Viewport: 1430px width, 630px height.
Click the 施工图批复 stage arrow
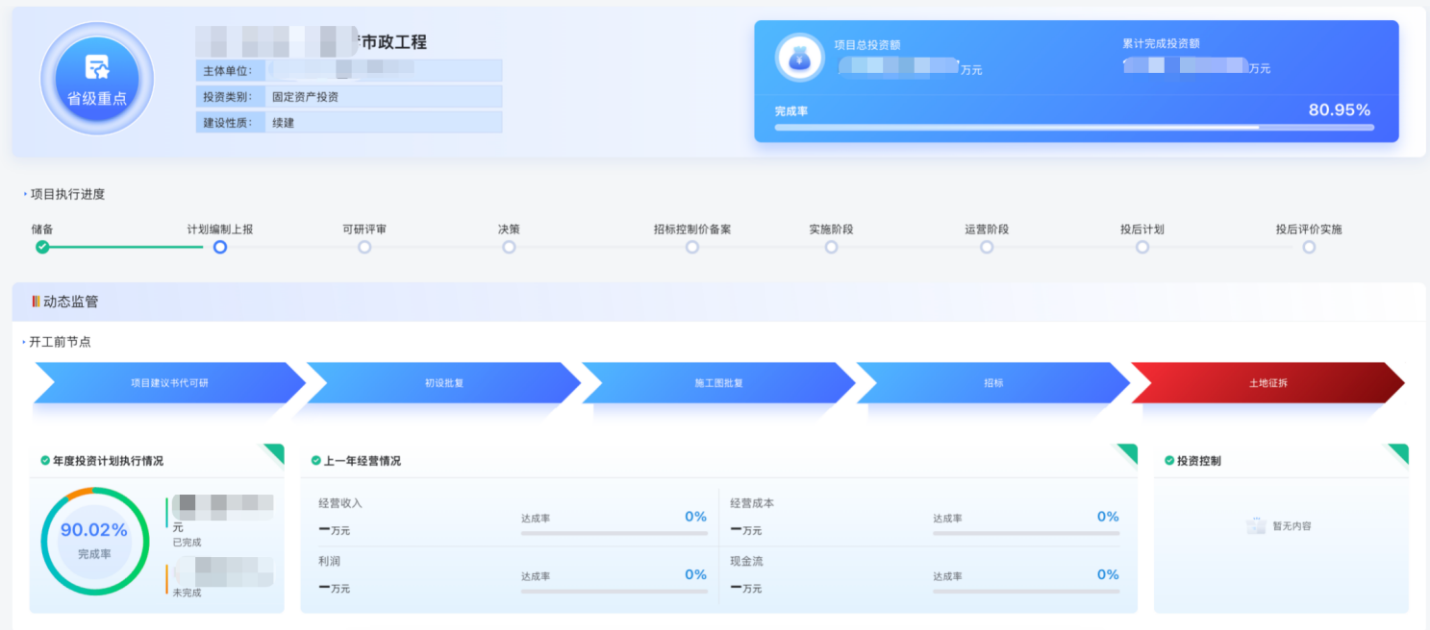717,382
